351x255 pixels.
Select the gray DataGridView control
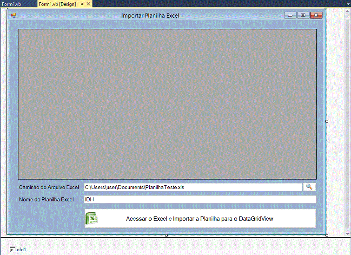click(167, 104)
